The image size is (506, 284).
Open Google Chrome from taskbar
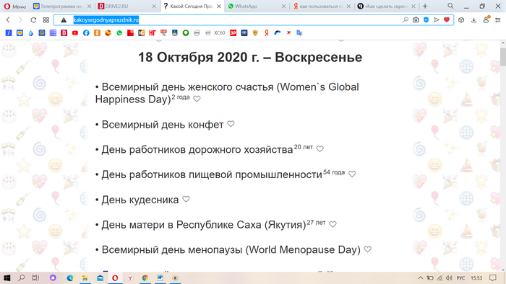[145, 278]
